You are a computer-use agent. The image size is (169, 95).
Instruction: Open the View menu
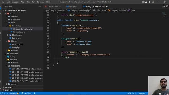23,2
